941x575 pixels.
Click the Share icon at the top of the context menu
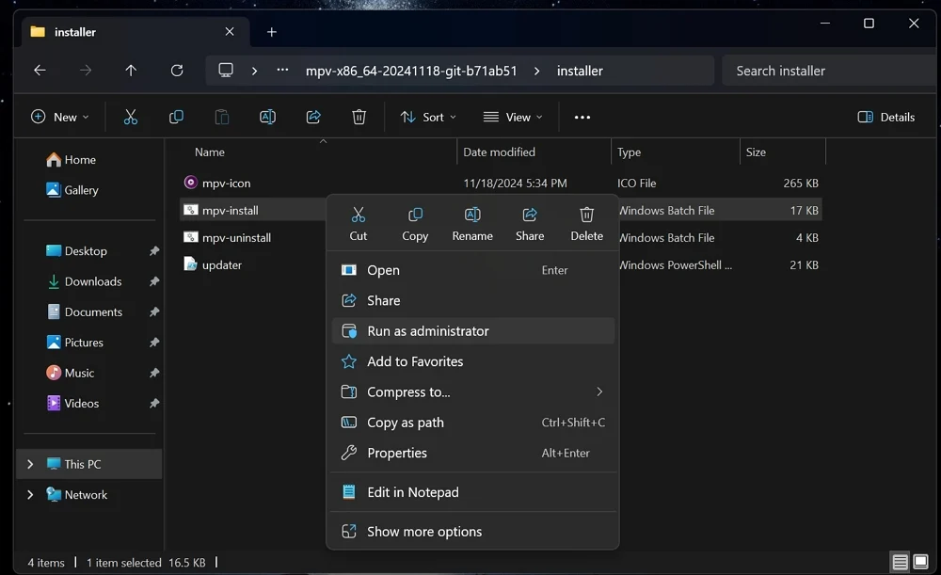click(x=529, y=215)
